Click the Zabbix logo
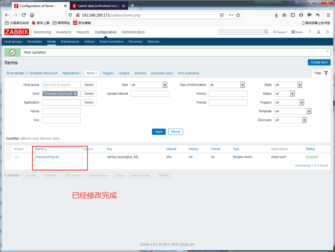Viewport: 335px width, 252px height. pos(17,32)
